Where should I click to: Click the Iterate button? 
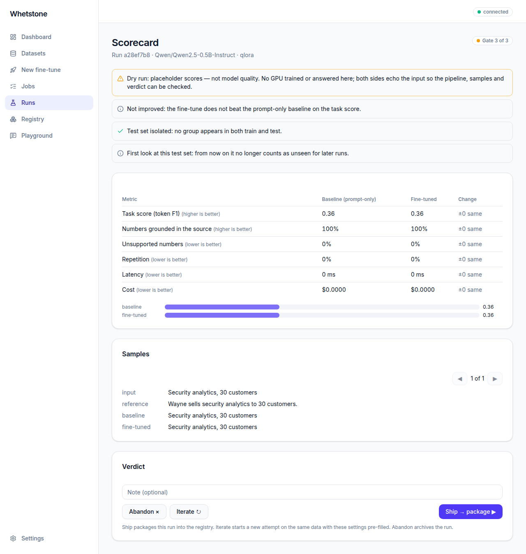(189, 512)
